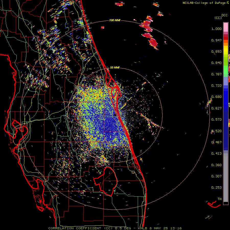The height and width of the screenshot is (230, 230).
Task: Click the 0.840 scale value
Action: pyautogui.click(x=216, y=63)
